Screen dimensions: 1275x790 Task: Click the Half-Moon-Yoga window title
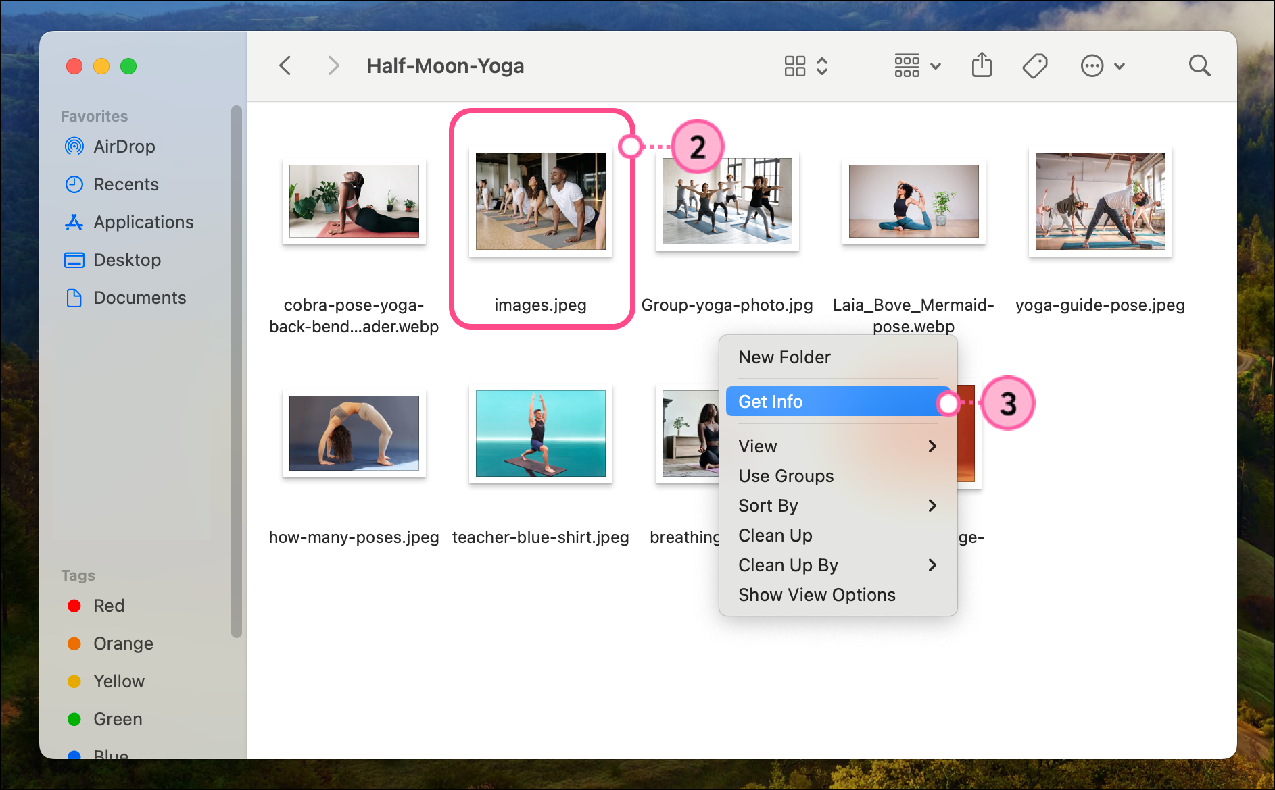pos(446,66)
